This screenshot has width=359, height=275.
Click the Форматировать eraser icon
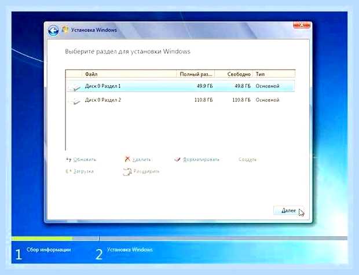click(x=177, y=159)
